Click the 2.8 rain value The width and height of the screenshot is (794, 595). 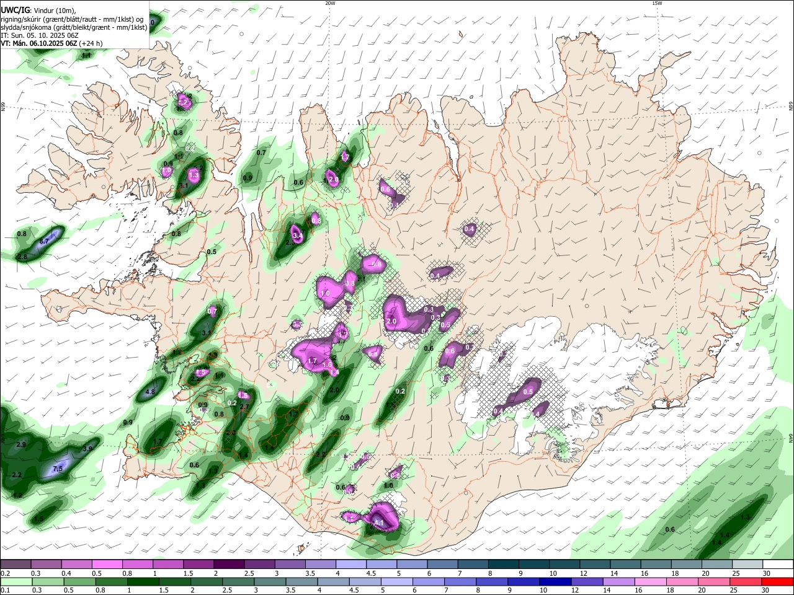[x=22, y=257]
